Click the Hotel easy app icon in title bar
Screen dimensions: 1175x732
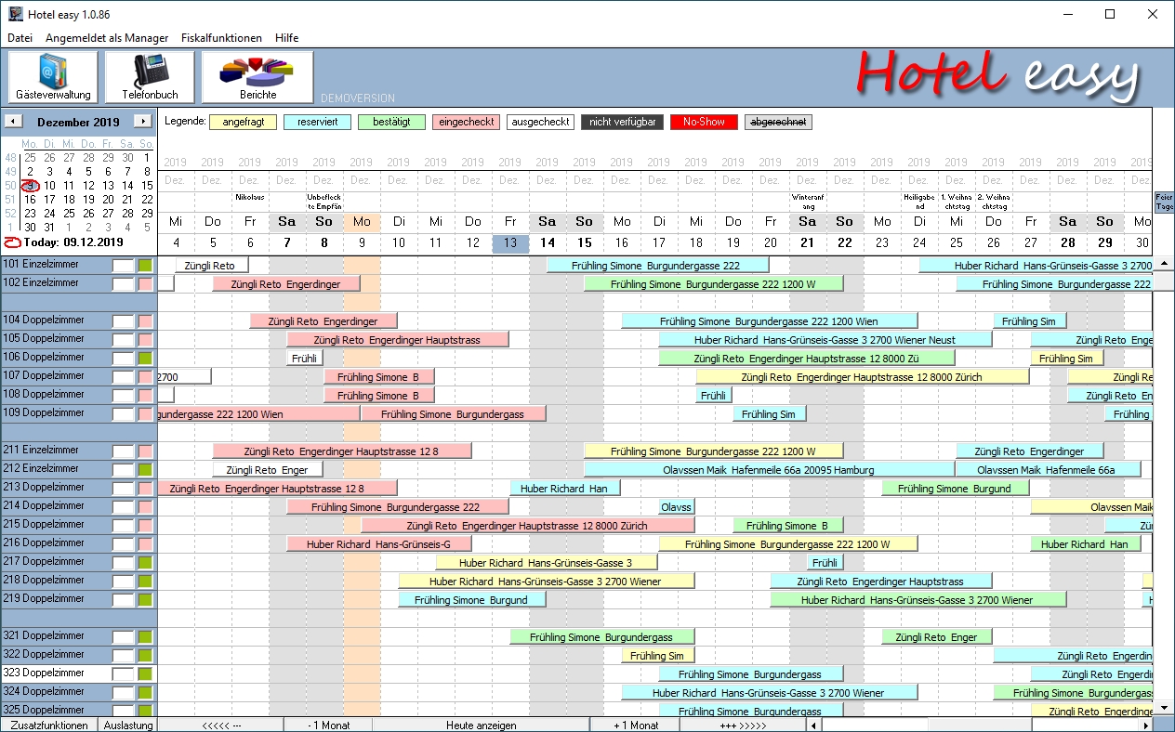pyautogui.click(x=16, y=14)
